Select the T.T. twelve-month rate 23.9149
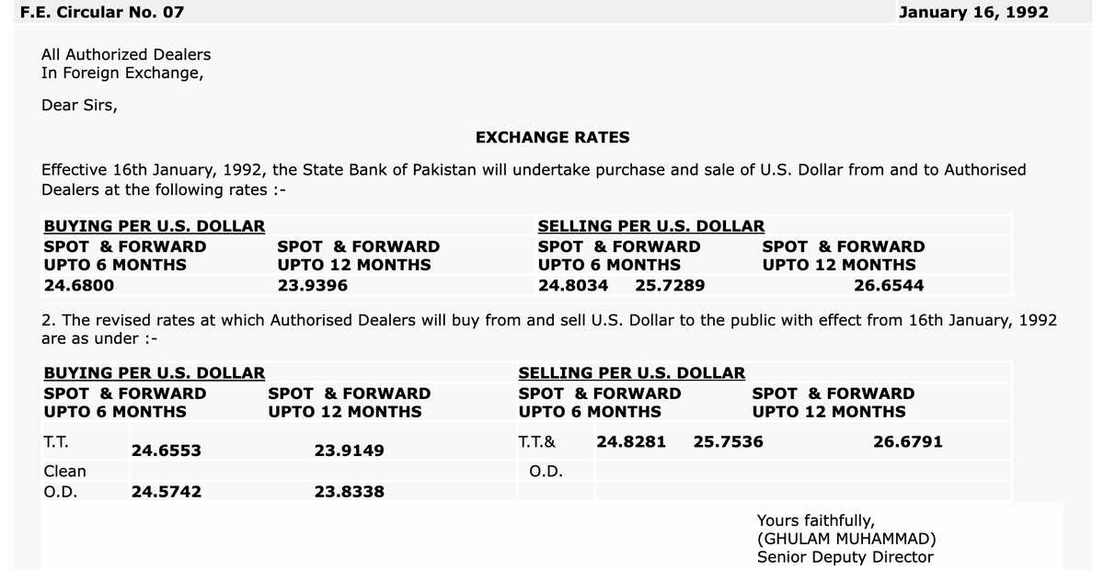This screenshot has height=570, width=1104. click(x=350, y=450)
